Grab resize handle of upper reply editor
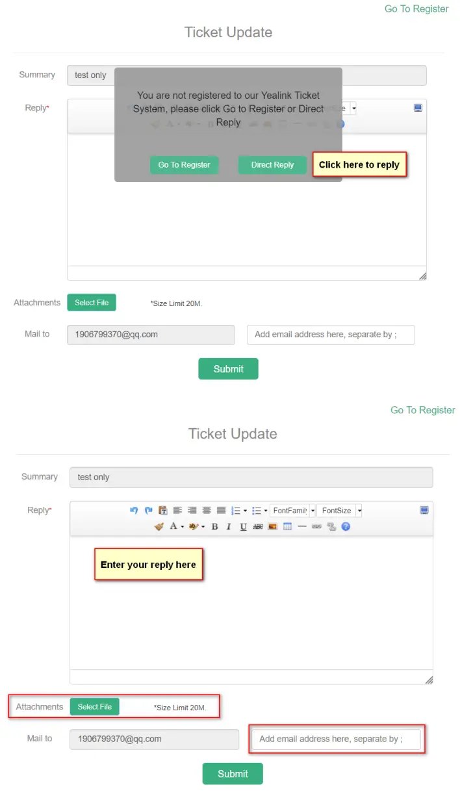The height and width of the screenshot is (794, 460). click(422, 276)
